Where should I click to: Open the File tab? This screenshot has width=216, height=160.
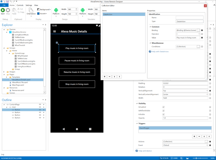4,5
